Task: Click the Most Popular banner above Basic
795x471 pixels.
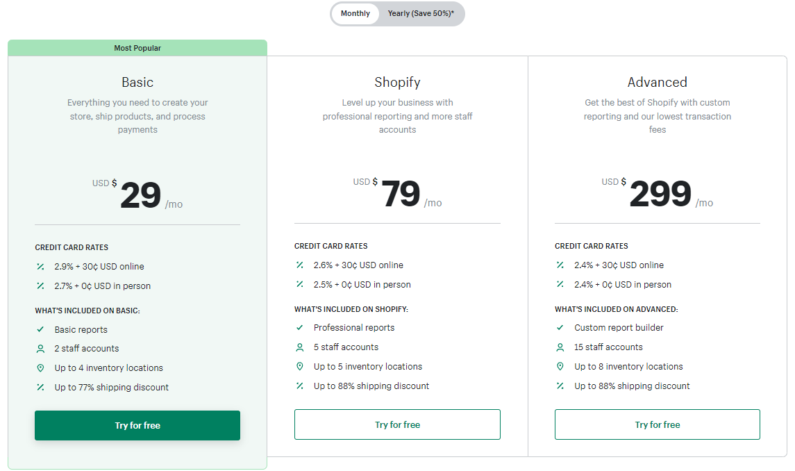Action: coord(137,48)
